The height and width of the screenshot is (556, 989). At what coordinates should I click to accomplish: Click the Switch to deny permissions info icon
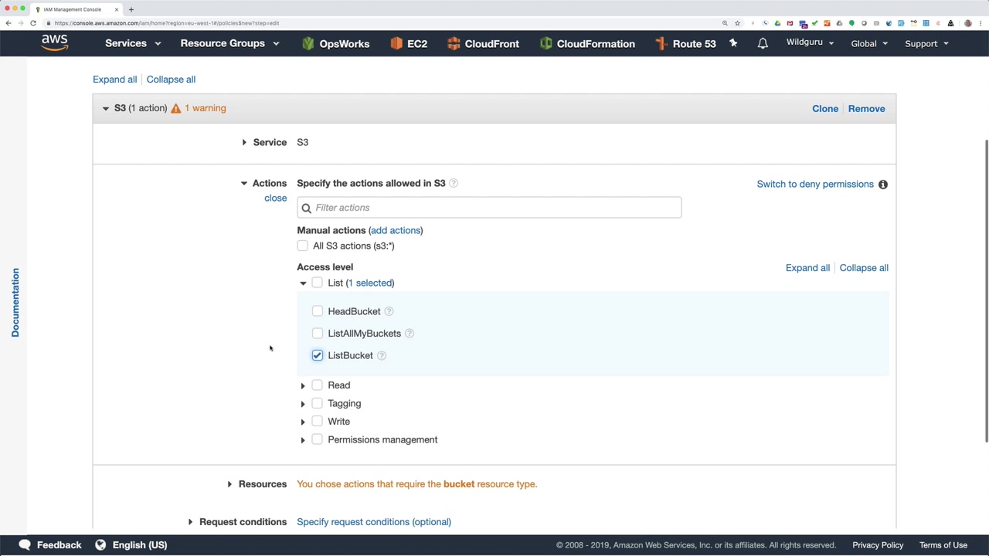click(883, 185)
